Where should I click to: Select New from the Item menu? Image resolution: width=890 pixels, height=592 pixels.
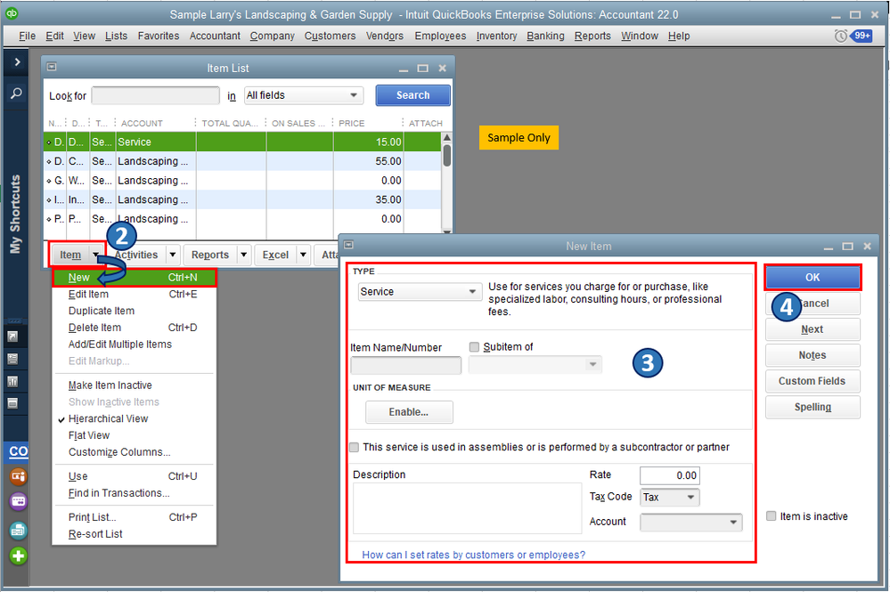(x=134, y=277)
